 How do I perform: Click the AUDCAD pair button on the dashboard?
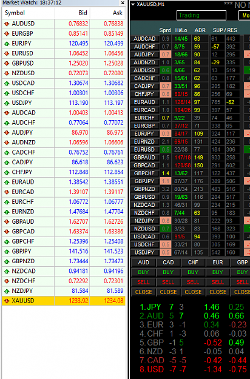pos(144,39)
